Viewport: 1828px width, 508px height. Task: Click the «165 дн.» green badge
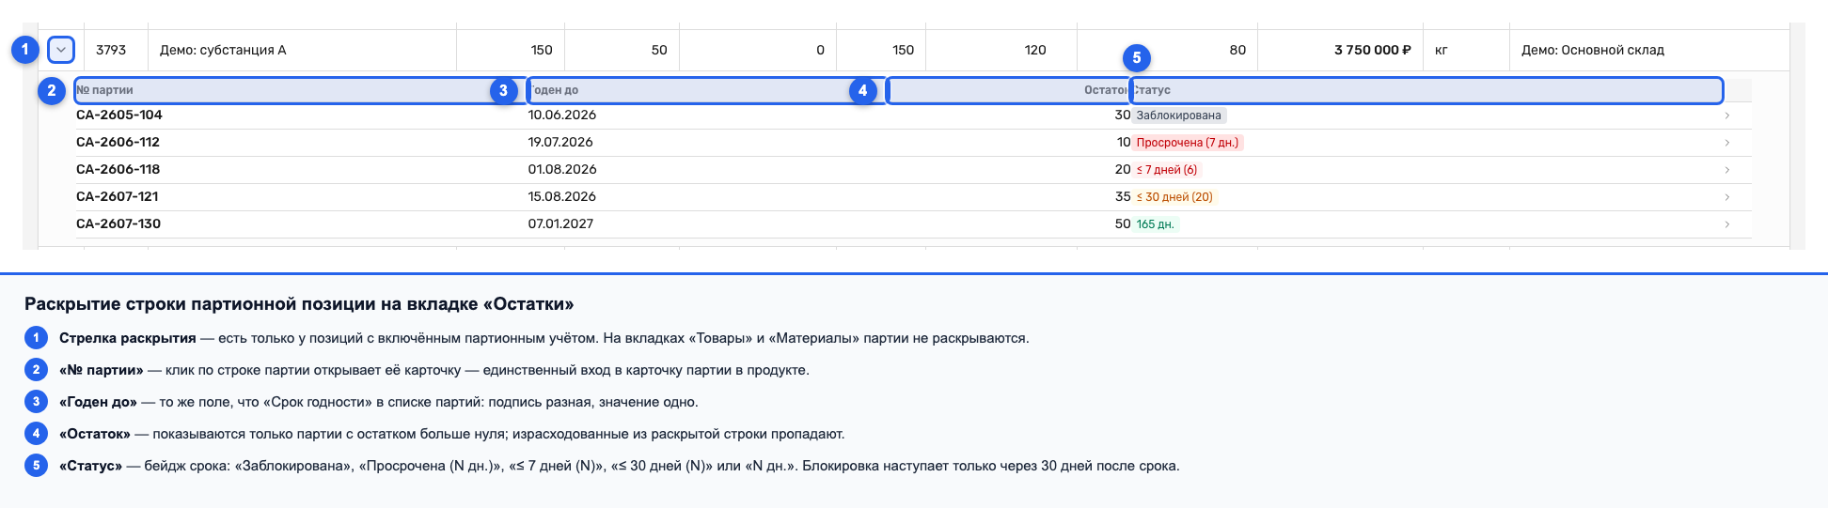1156,224
